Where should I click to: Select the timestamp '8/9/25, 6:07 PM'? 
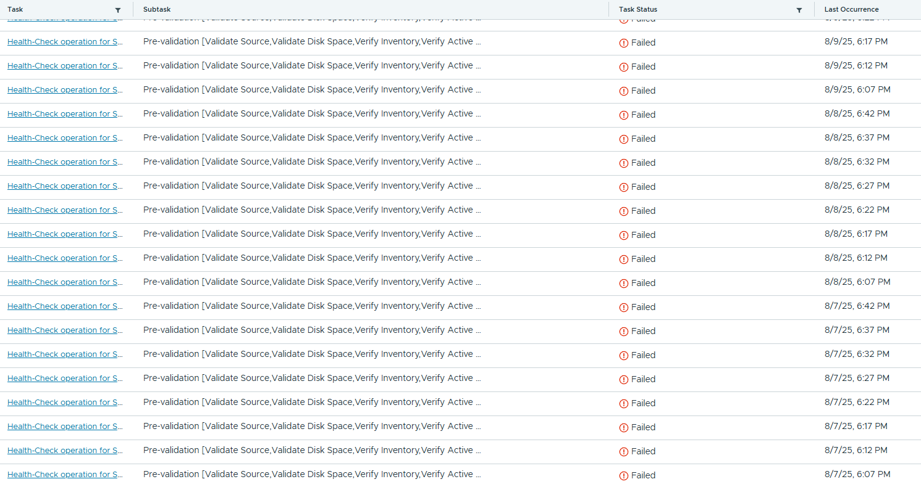[857, 89]
